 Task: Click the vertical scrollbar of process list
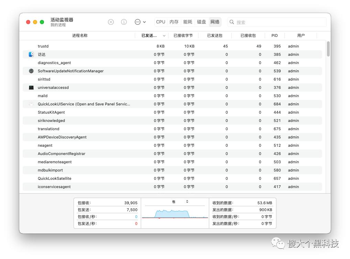(328, 49)
